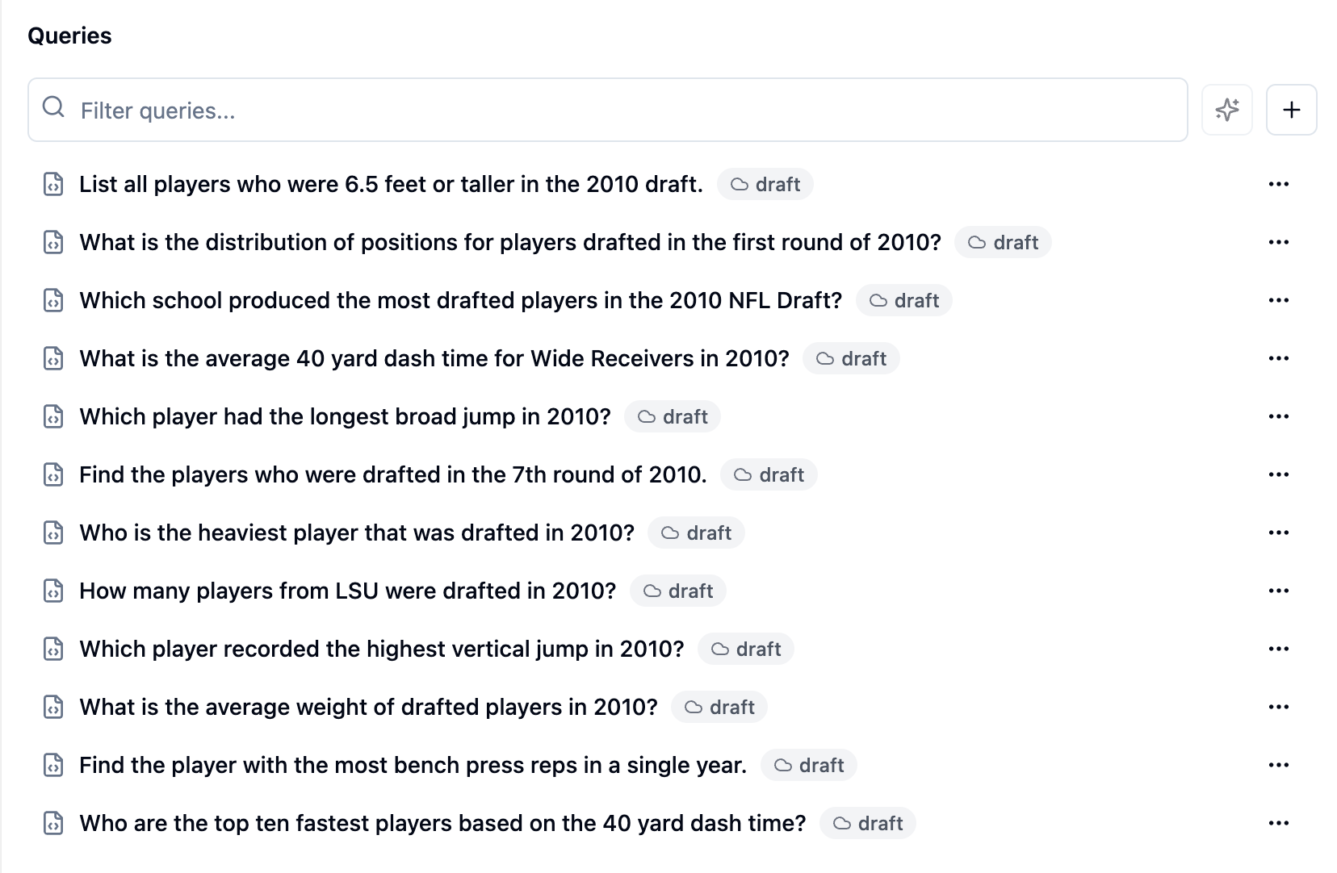Select the average weight of drafted players query
Viewport: 1337px width, 873px height.
coord(368,707)
